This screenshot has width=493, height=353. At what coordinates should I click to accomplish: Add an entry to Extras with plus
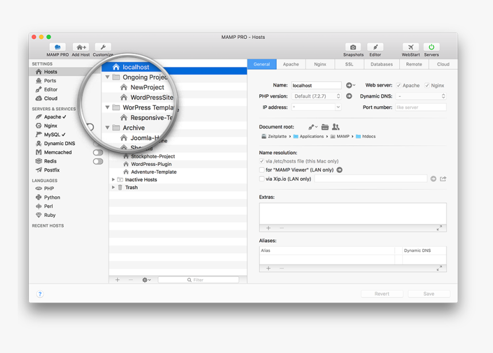[x=268, y=228]
